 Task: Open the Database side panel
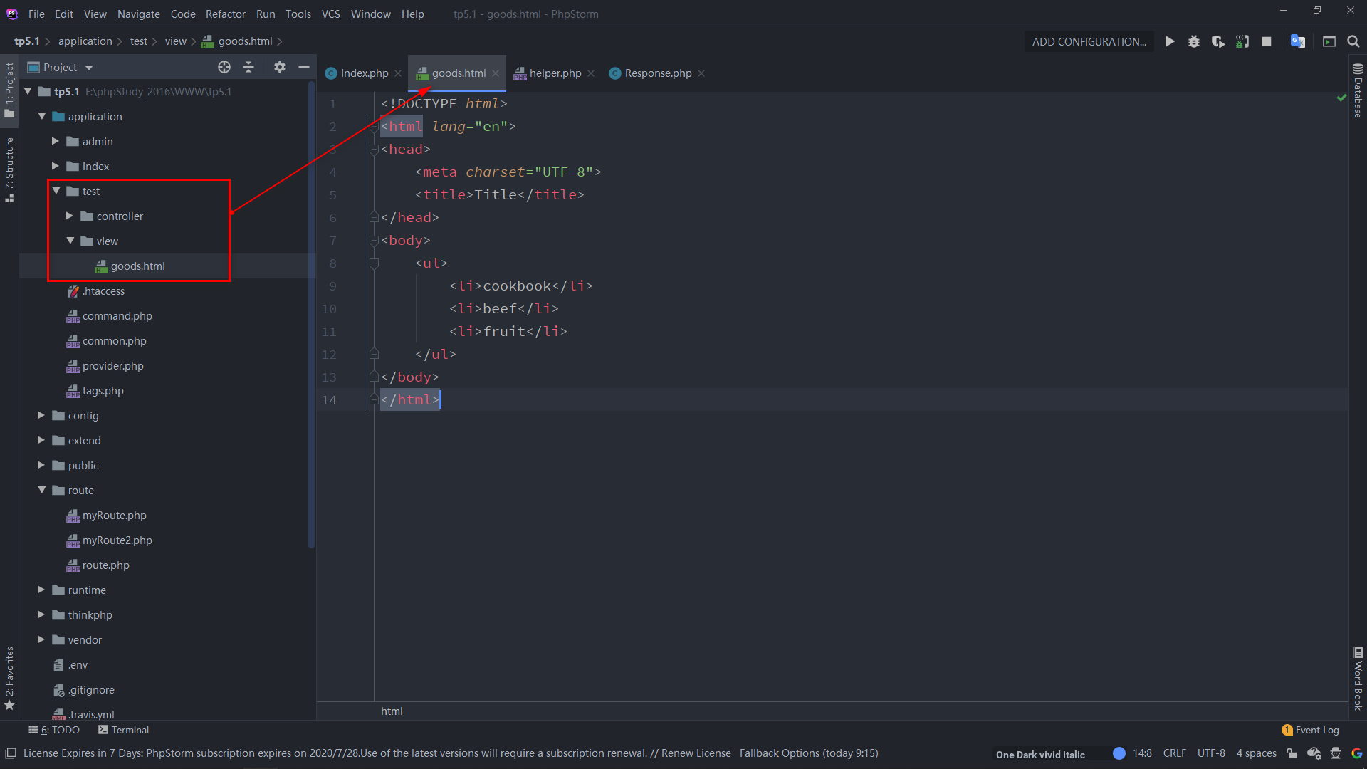point(1358,90)
